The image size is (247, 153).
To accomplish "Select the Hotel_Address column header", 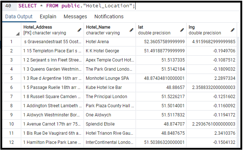I will pos(52,30).
